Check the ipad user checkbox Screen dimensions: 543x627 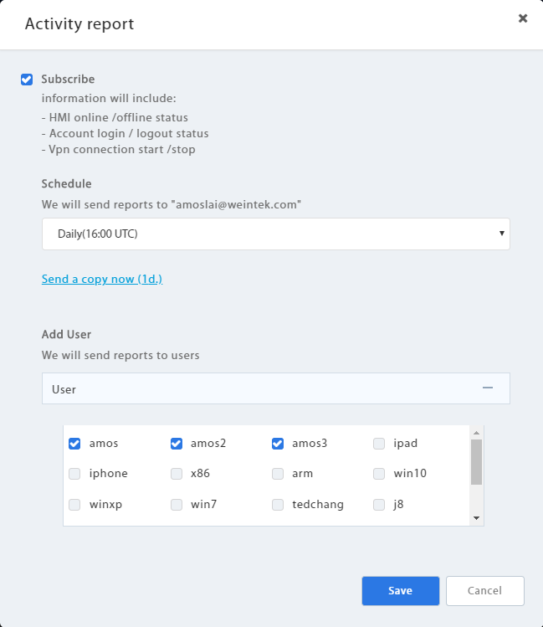coord(379,444)
